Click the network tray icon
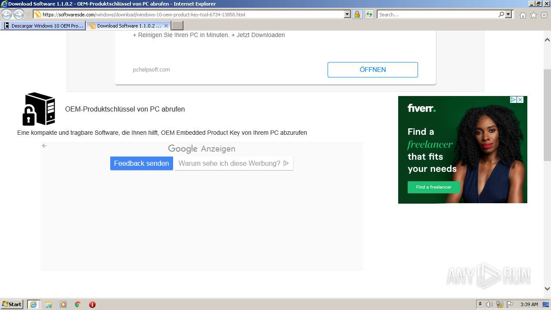Viewport: 551px width, 310px height. click(x=500, y=304)
